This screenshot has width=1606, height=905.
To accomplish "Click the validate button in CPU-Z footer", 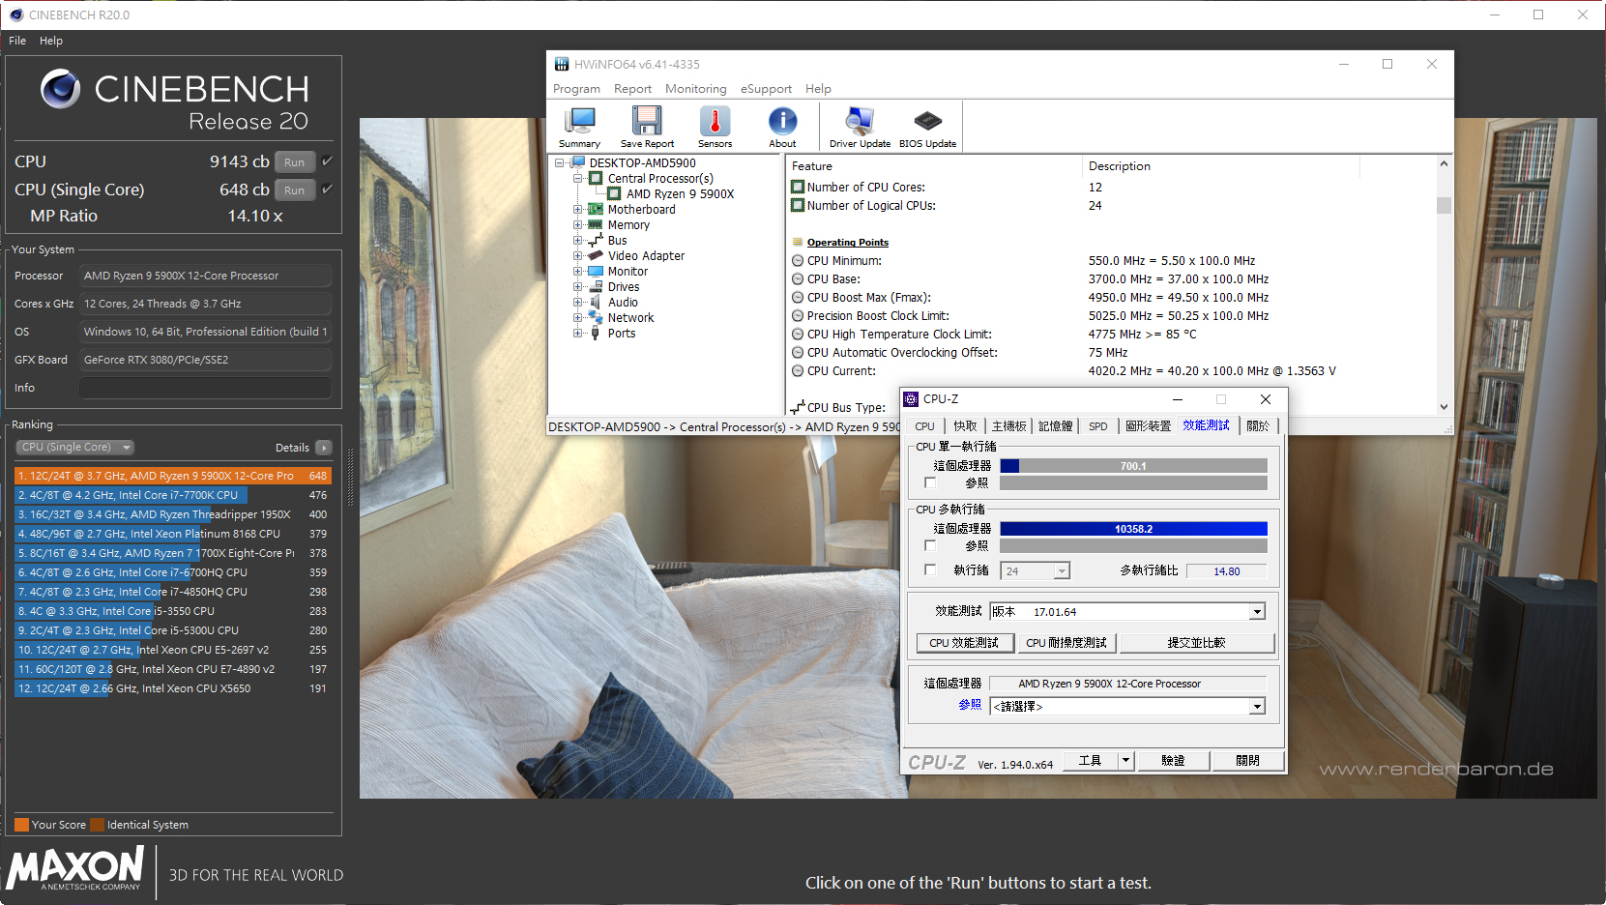I will tap(1173, 761).
